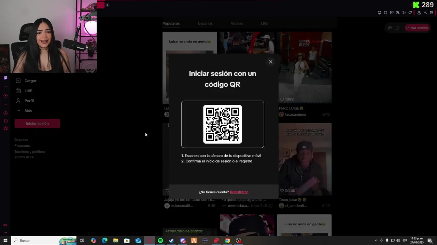The height and width of the screenshot is (245, 437).
Task: Open File Explorer from the taskbar
Action: click(x=116, y=241)
